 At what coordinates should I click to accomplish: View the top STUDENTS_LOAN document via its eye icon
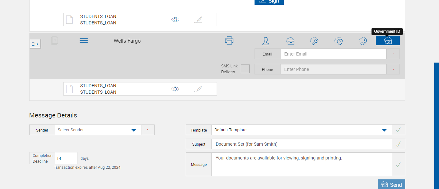point(175,20)
